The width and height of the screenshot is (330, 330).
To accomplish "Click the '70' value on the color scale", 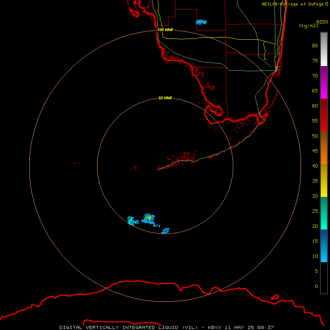I will click(315, 76).
